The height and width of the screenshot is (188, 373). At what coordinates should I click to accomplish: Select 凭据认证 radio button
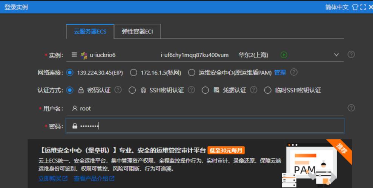click(x=205, y=90)
